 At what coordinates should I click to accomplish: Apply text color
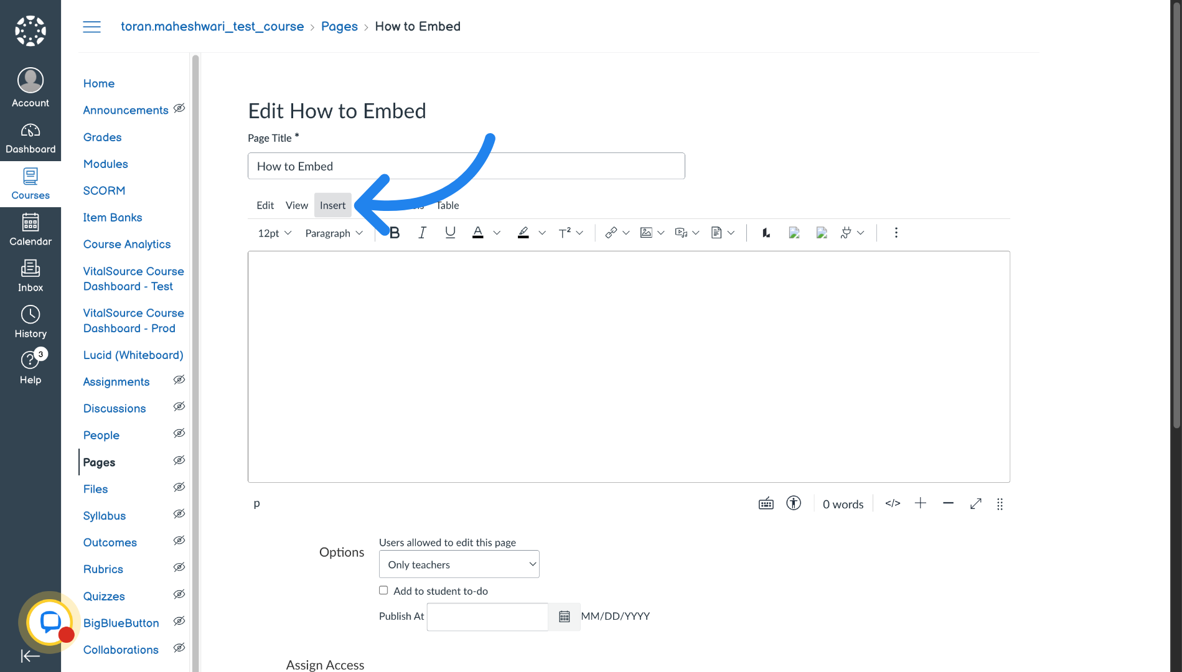pos(477,233)
